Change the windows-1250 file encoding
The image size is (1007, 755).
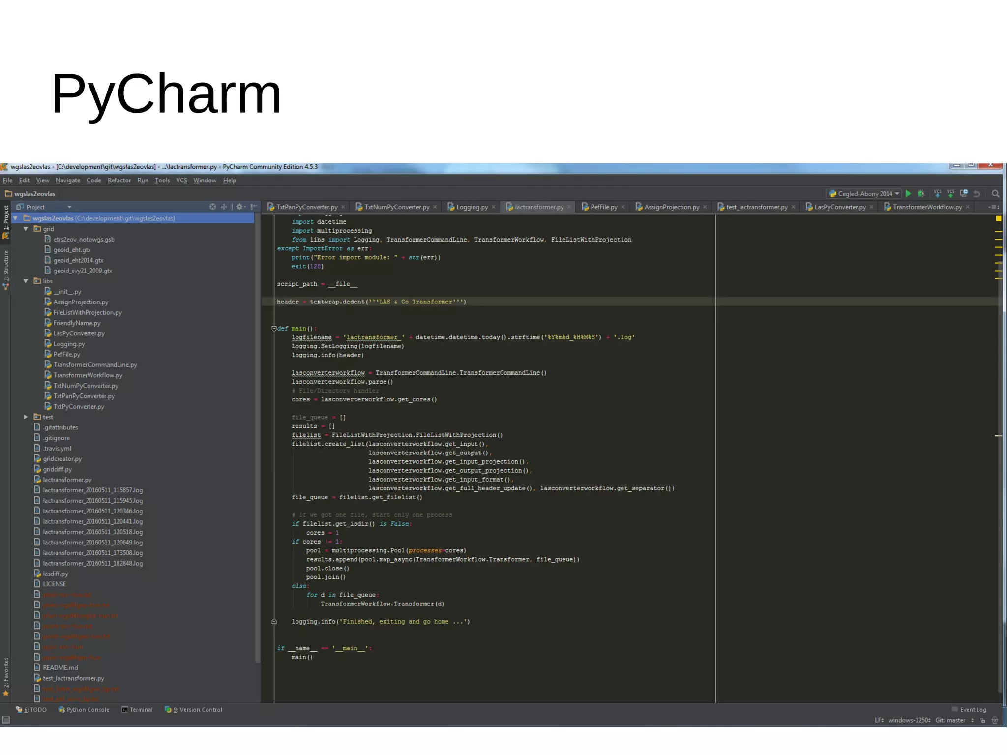(x=909, y=721)
